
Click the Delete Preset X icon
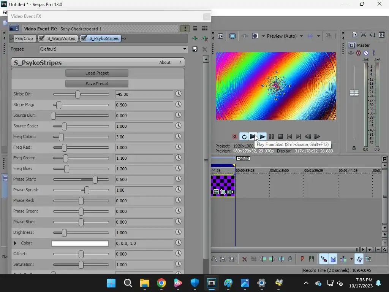[x=205, y=49]
